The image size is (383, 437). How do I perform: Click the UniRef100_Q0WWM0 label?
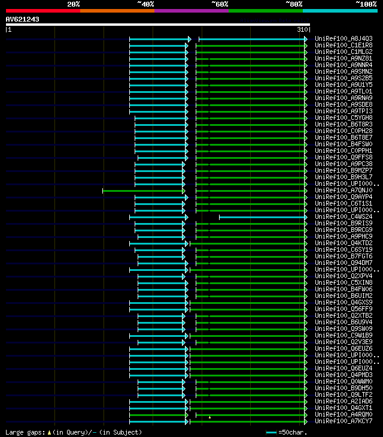point(344,381)
